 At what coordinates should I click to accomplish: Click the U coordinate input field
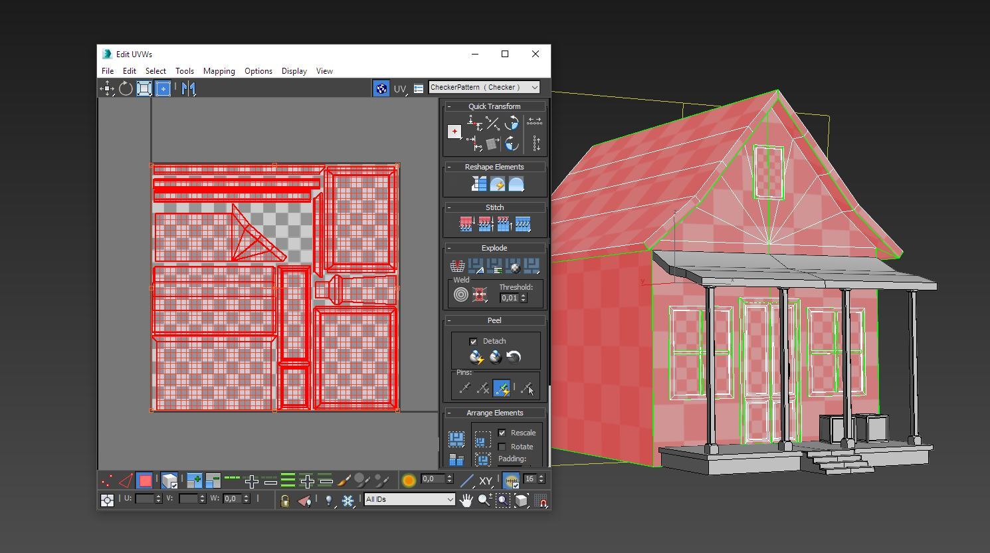145,498
